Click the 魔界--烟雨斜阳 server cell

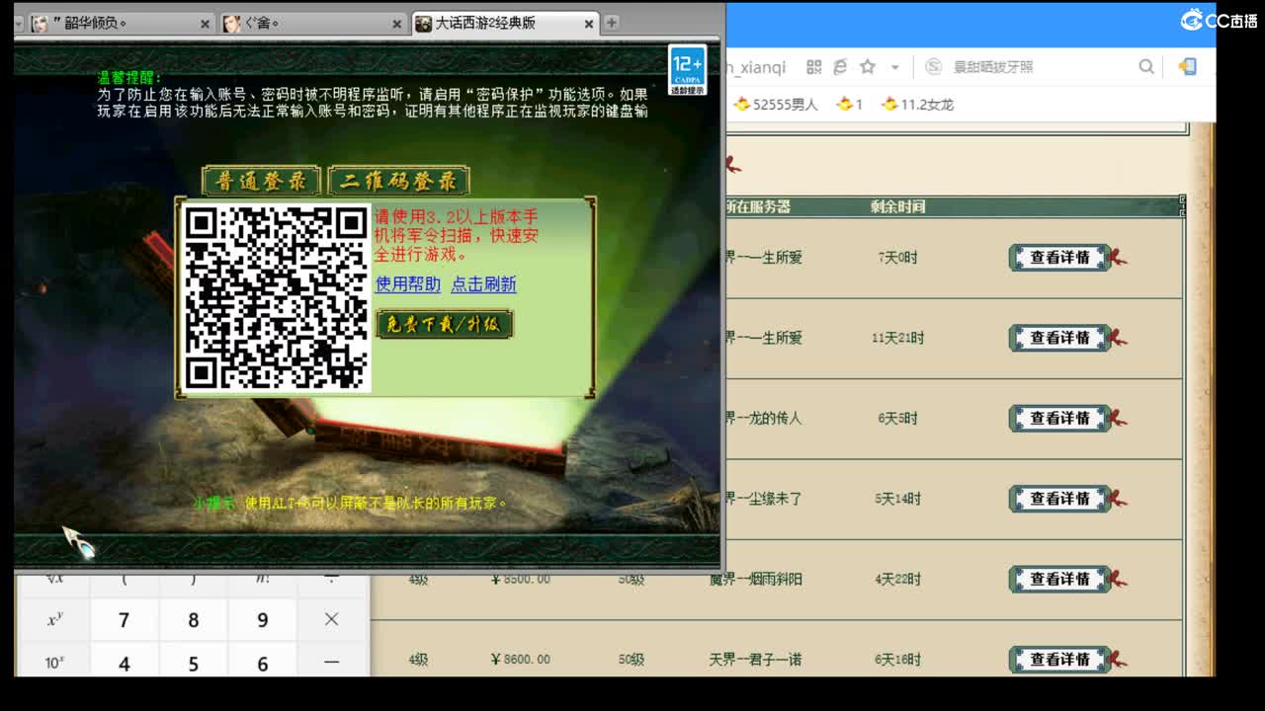coord(756,580)
